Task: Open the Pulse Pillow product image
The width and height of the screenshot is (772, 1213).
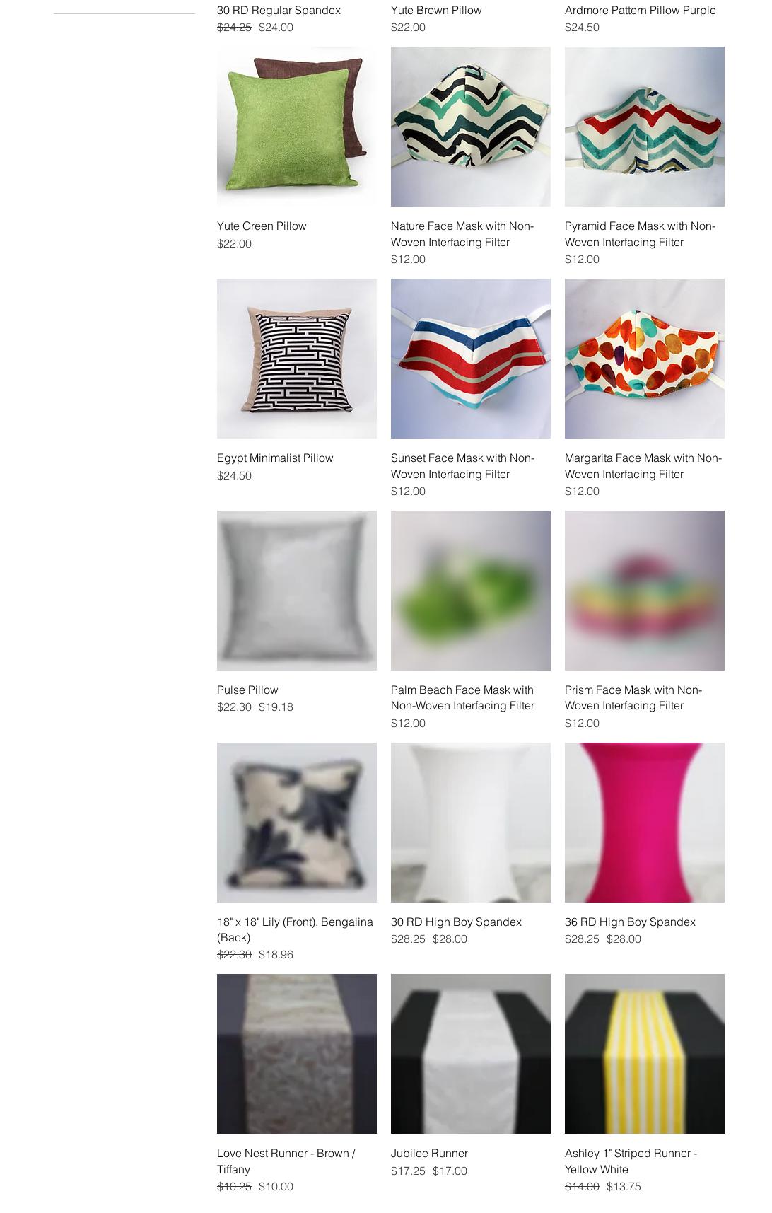Action: coord(296,591)
